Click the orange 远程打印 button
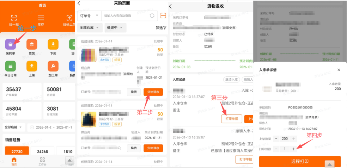The width and height of the screenshot is (347, 168). click(300, 161)
